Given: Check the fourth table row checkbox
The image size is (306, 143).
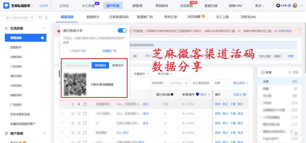Looking at the screenshot, I should tap(62, 132).
